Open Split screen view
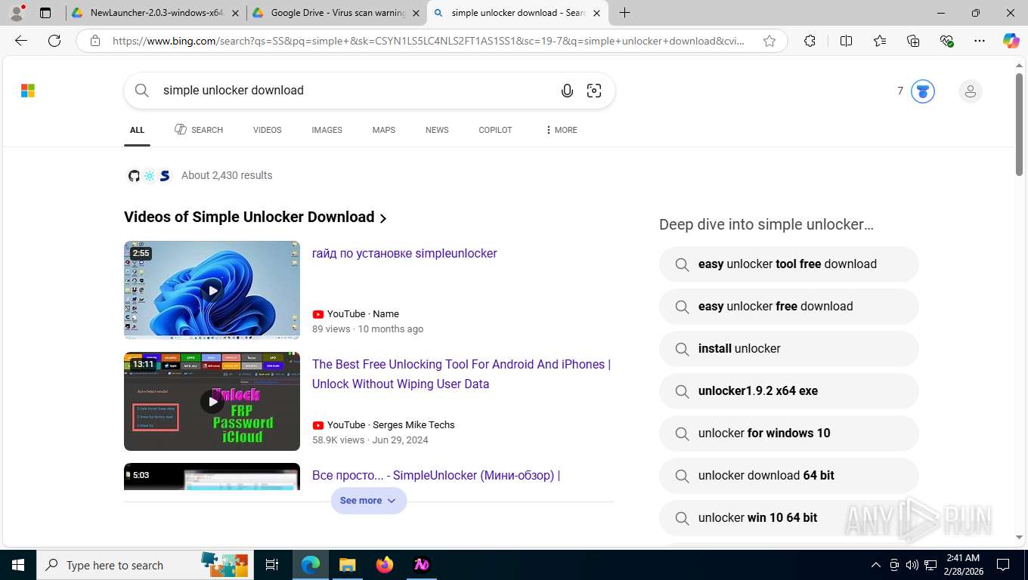Screen dimensions: 1028x580 [x=846, y=41]
